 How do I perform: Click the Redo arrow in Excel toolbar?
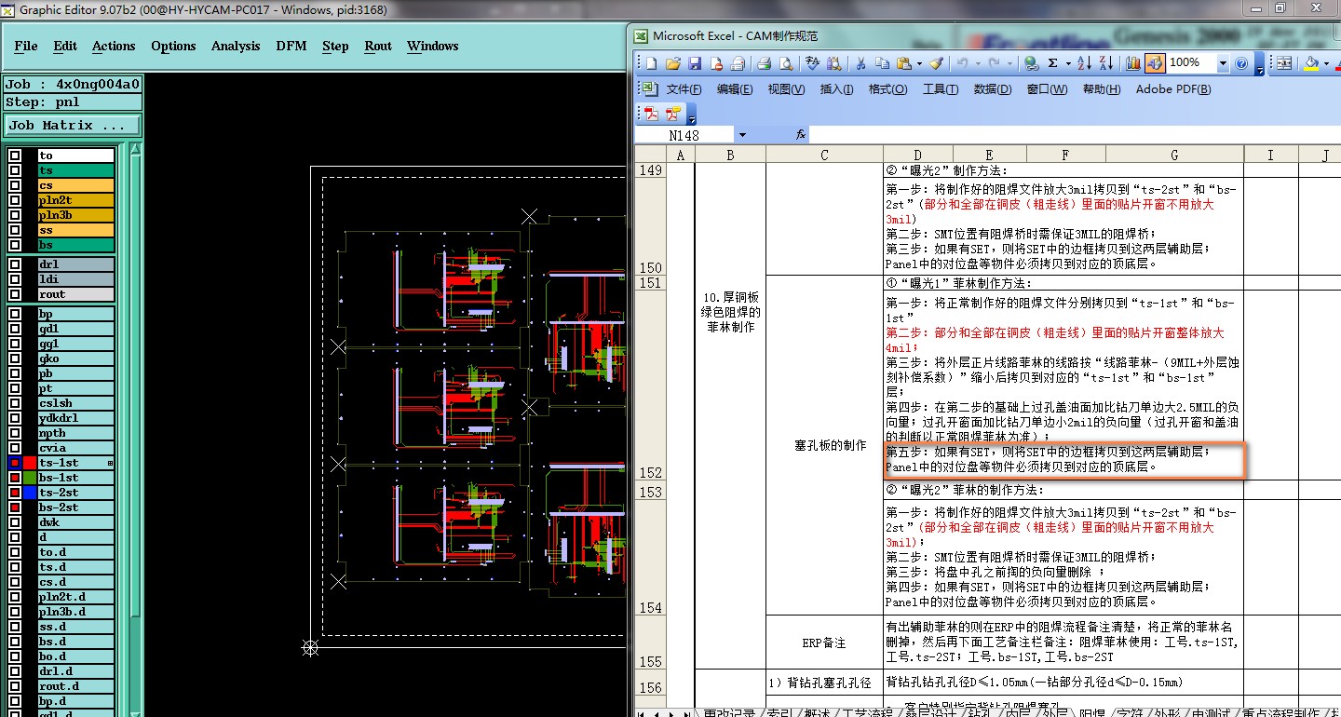[995, 63]
